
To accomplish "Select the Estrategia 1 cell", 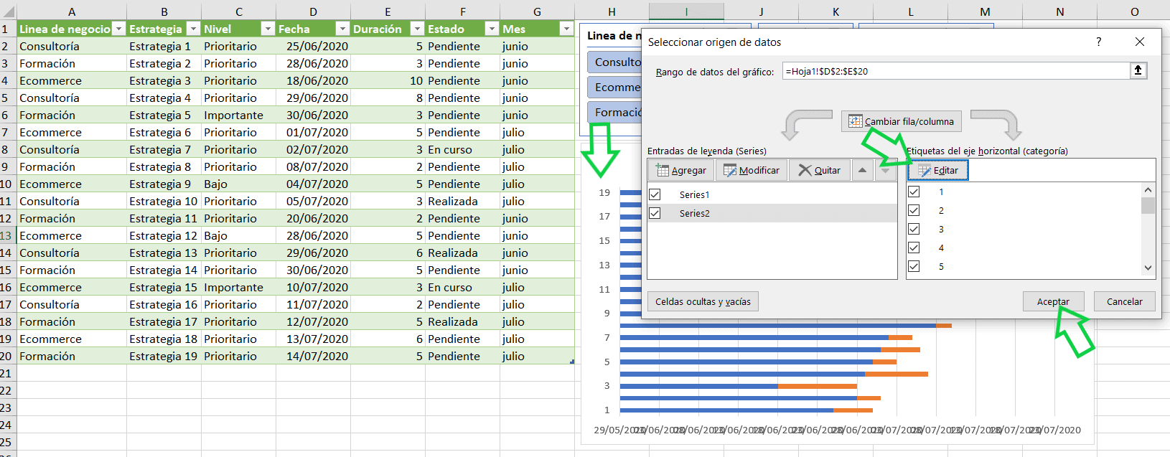I will [x=164, y=46].
